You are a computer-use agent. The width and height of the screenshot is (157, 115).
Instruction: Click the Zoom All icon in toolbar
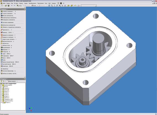coord(49,6)
